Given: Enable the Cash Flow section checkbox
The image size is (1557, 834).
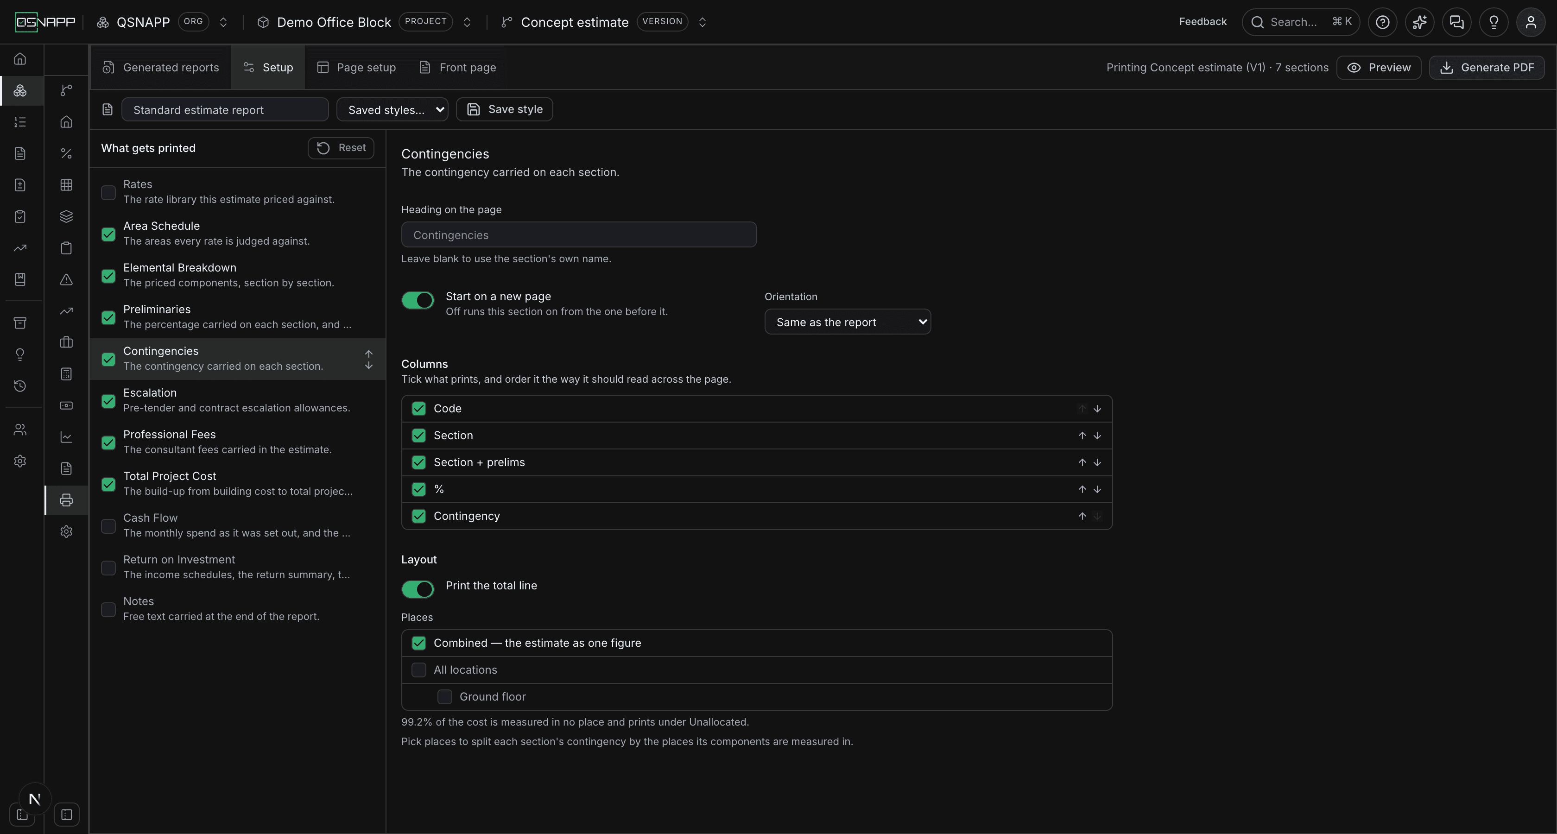Looking at the screenshot, I should tap(108, 526).
